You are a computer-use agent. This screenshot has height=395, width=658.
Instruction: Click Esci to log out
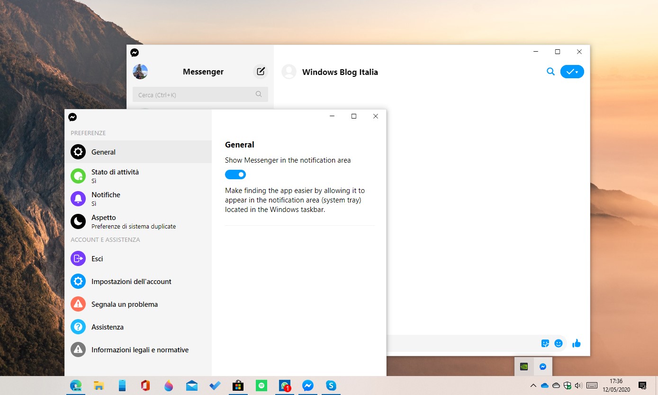pos(138,258)
